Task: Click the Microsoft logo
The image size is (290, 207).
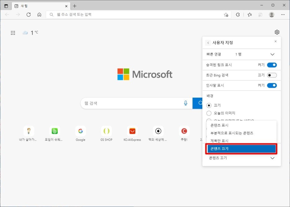Action: click(x=145, y=74)
